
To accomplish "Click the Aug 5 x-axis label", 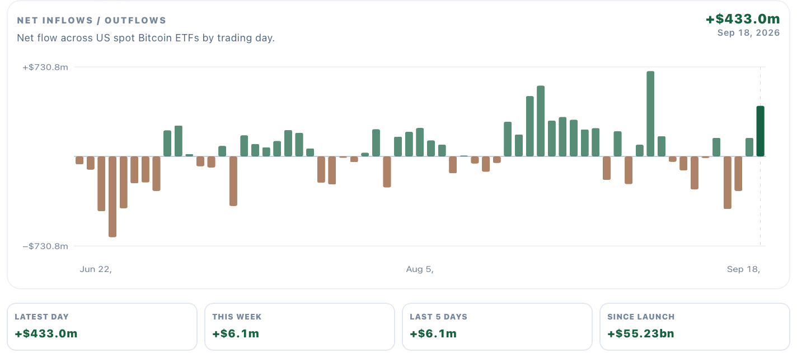I will point(420,269).
